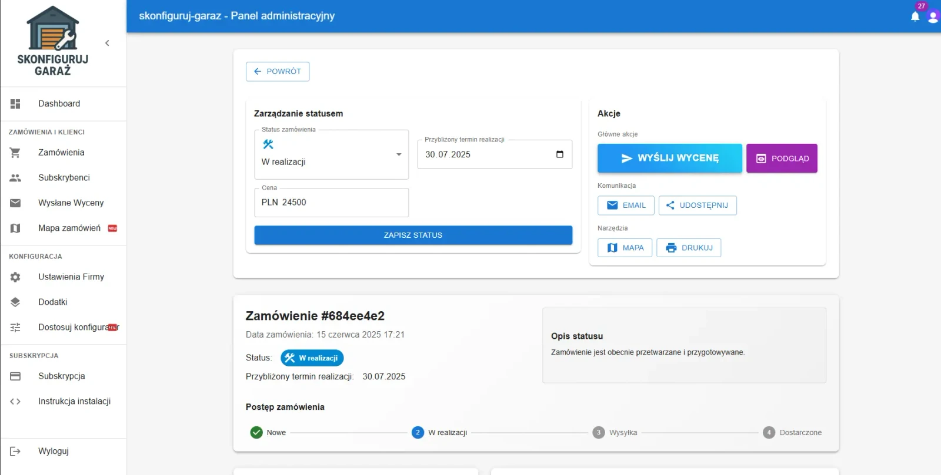This screenshot has height=475, width=941.
Task: Click the notifications bell icon
Action: coord(915,16)
